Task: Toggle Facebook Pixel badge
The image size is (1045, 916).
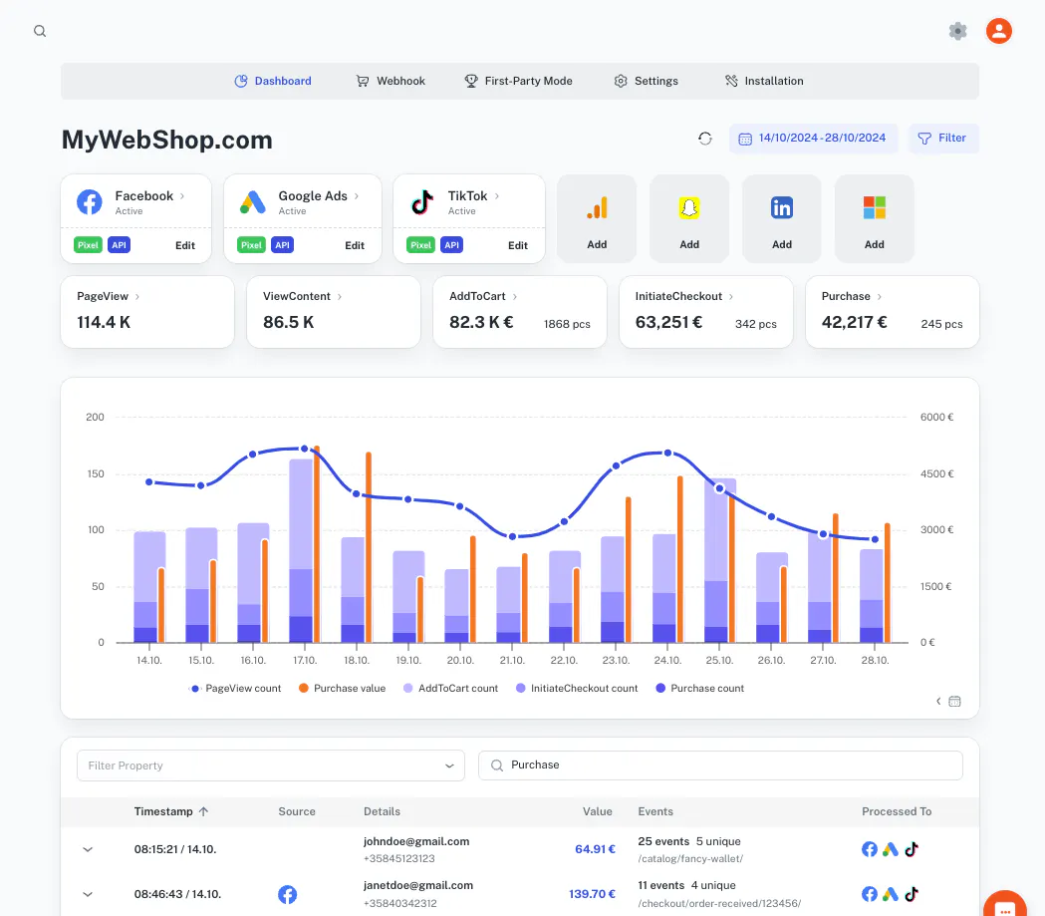Action: [88, 245]
